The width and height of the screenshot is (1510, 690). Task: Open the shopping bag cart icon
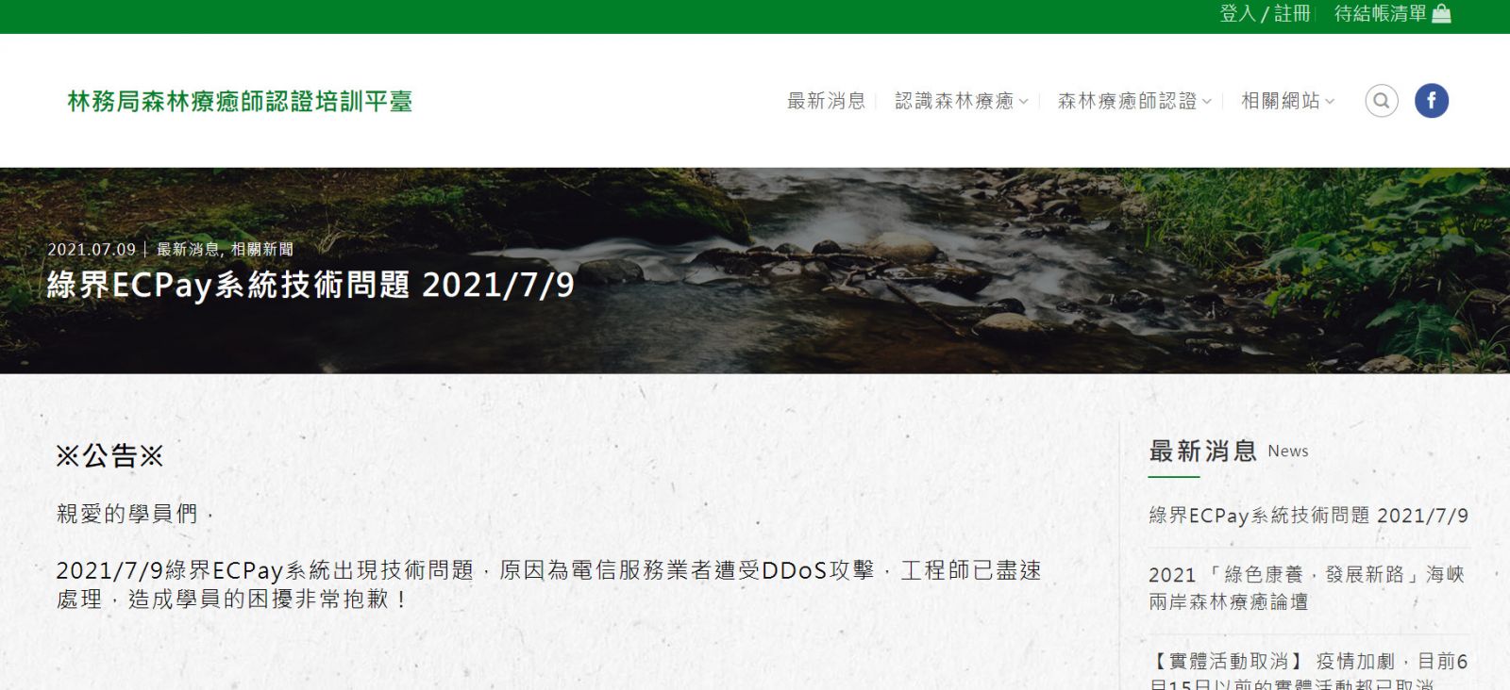point(1441,14)
